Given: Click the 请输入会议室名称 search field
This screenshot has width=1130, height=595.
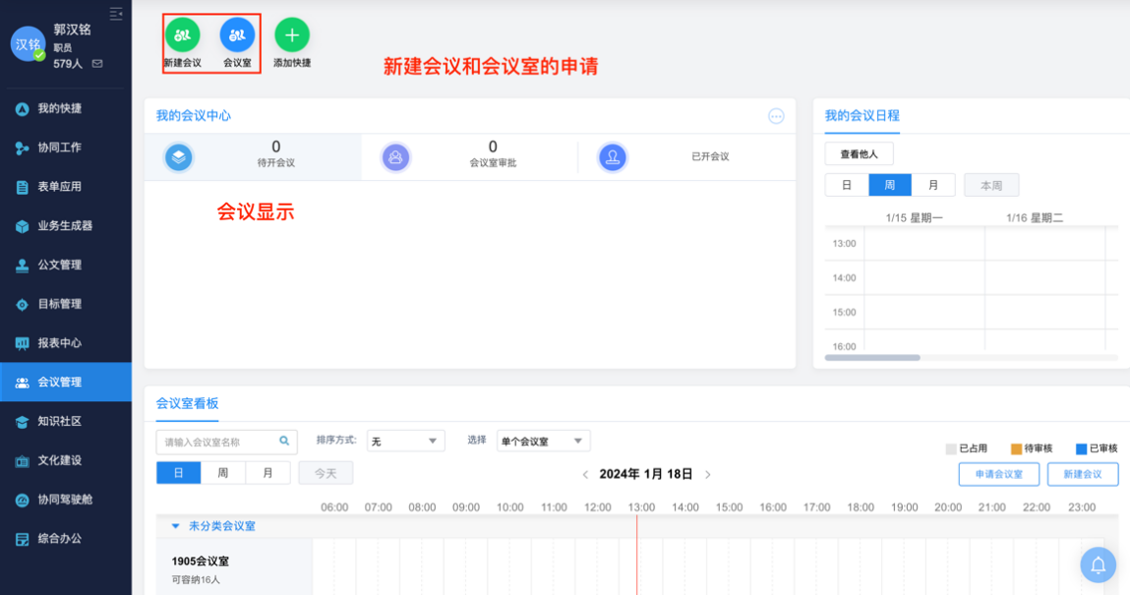Looking at the screenshot, I should pos(221,441).
